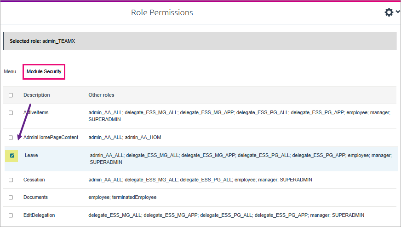Check the EditDelegation checkbox
This screenshot has height=227, width=401.
tap(11, 215)
